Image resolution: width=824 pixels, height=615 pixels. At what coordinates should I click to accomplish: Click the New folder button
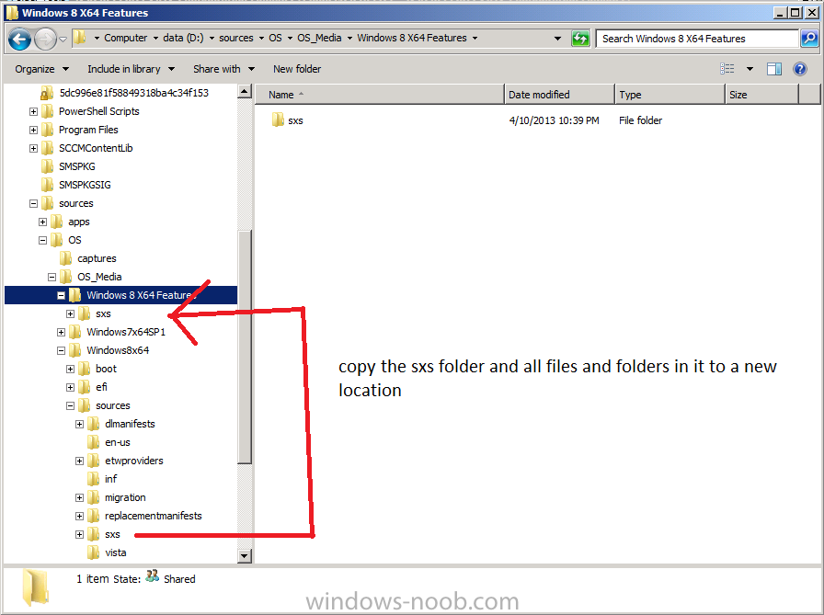pyautogui.click(x=297, y=69)
